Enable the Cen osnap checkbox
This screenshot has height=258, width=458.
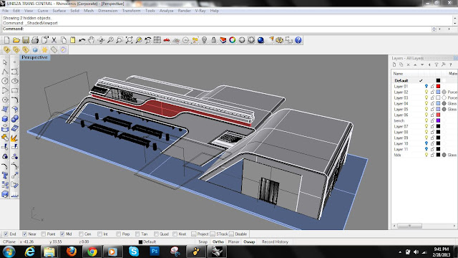click(81, 234)
